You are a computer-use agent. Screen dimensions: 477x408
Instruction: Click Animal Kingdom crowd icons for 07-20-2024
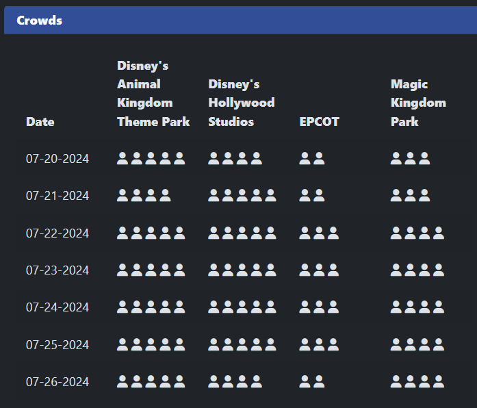(x=151, y=159)
